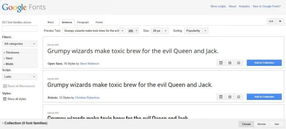Viewport: 286px width, 129px height.
Task: Switch to the Poster tab
Action: pyautogui.click(x=99, y=22)
